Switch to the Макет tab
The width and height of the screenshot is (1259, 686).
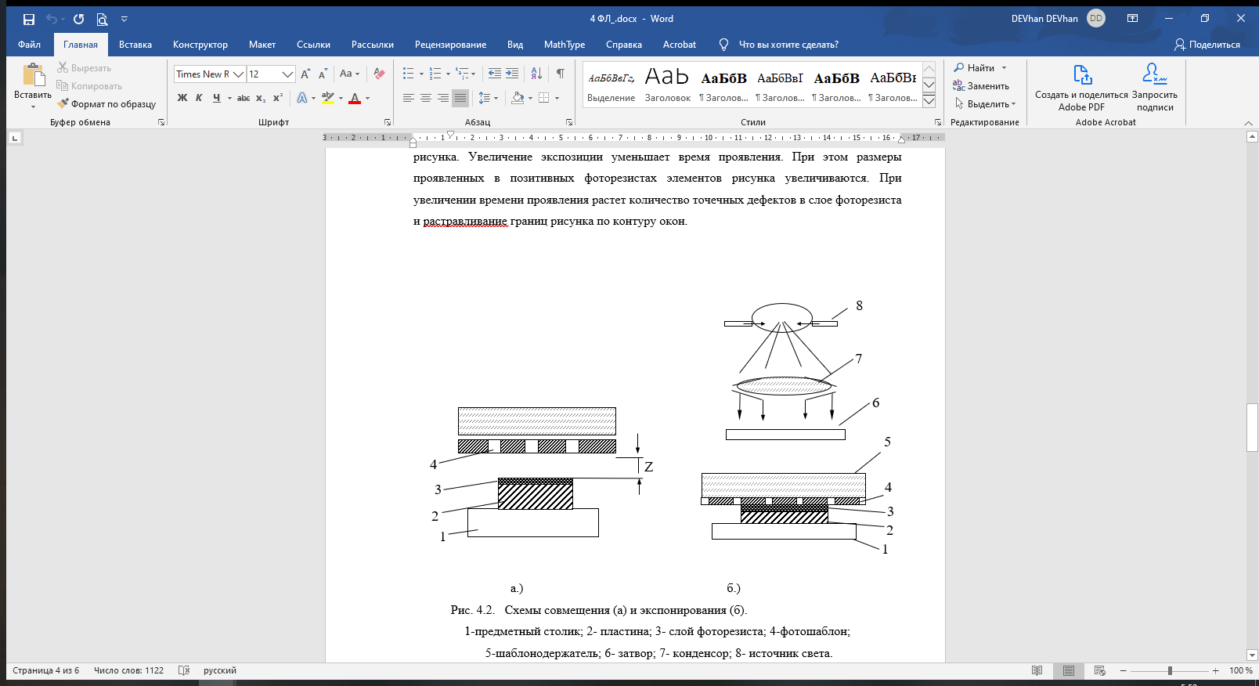pos(262,45)
